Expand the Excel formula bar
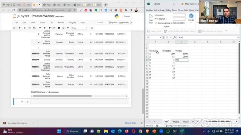 pyautogui.click(x=238, y=37)
